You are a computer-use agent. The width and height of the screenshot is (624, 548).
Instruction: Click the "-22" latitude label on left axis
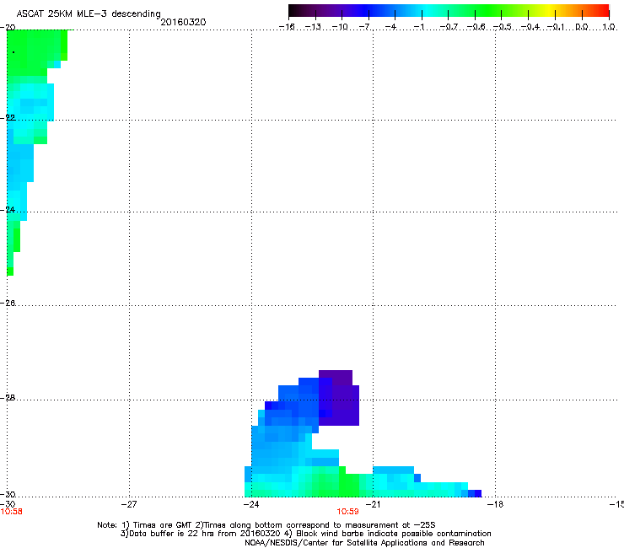pyautogui.click(x=8, y=118)
